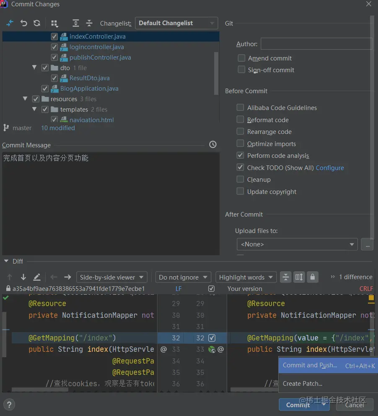Image resolution: width=378 pixels, height=416 pixels.
Task: Click the compare next file arrow
Action: (x=67, y=277)
